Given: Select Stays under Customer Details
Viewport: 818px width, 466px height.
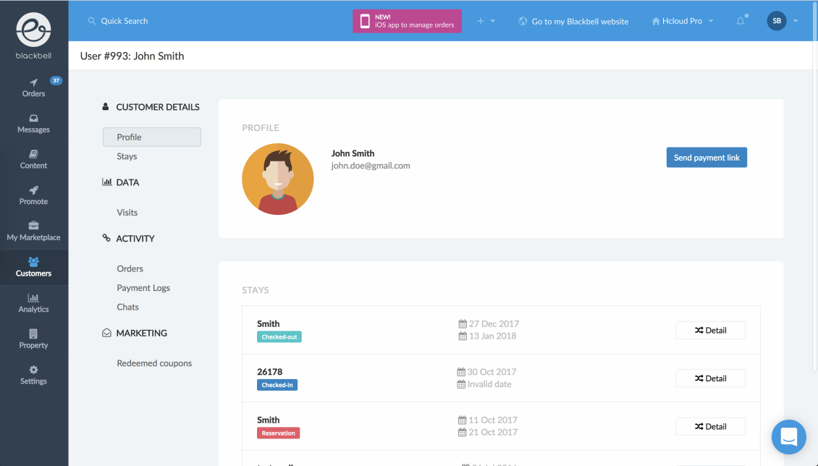Looking at the screenshot, I should tap(127, 156).
